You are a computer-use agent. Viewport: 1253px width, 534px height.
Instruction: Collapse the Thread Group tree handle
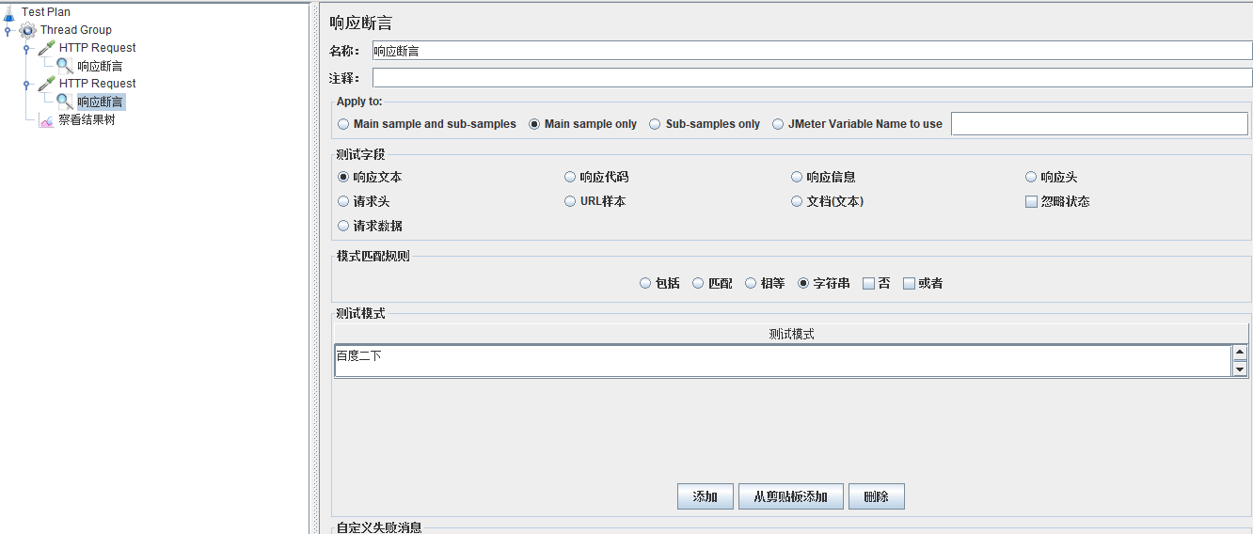click(x=8, y=30)
